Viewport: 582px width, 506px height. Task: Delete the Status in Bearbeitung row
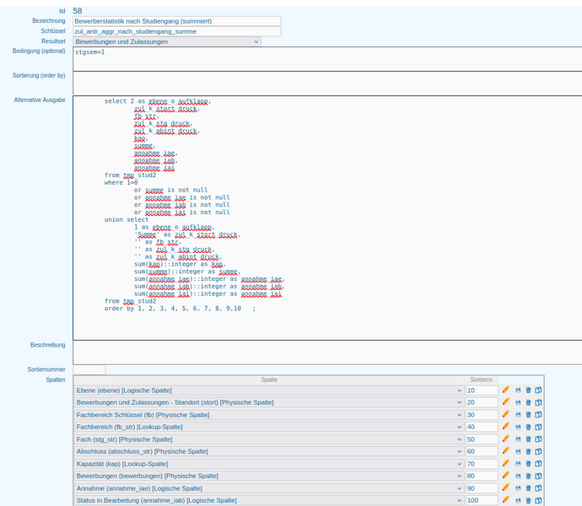(x=529, y=500)
